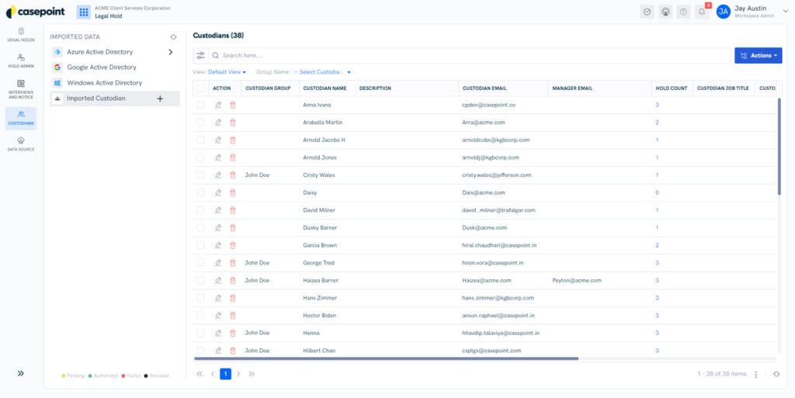Screen dimensions: 795x398
Task: Check the Henna row checkbox
Action: [x=201, y=333]
